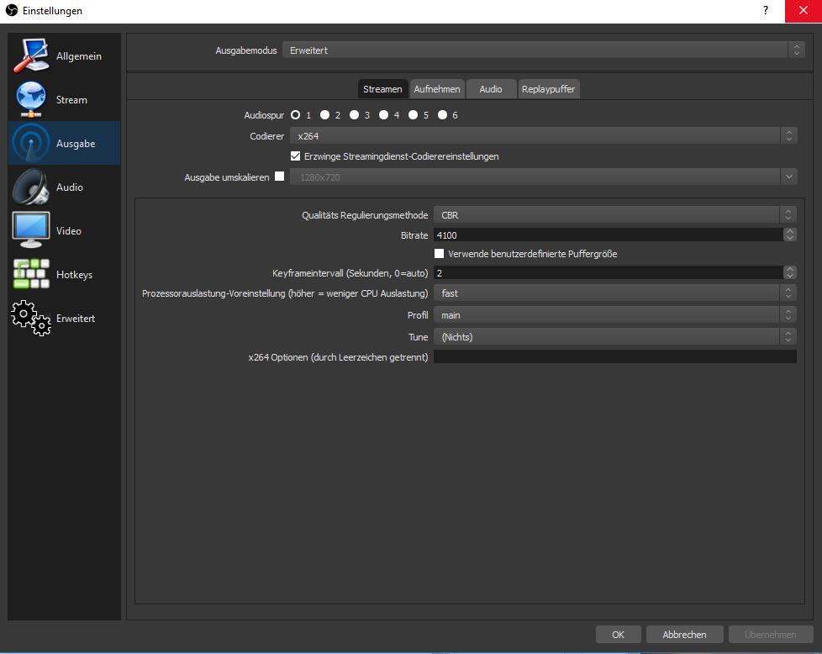Select Audiospur radio button 3
822x654 pixels.
pyautogui.click(x=355, y=115)
